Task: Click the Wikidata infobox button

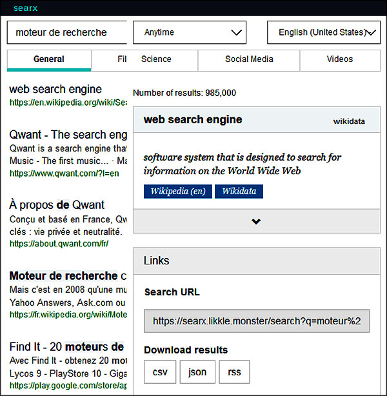Action: [x=239, y=192]
